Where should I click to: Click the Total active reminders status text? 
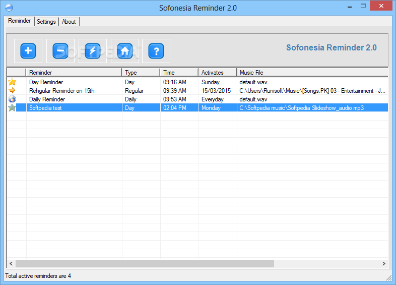coord(38,276)
